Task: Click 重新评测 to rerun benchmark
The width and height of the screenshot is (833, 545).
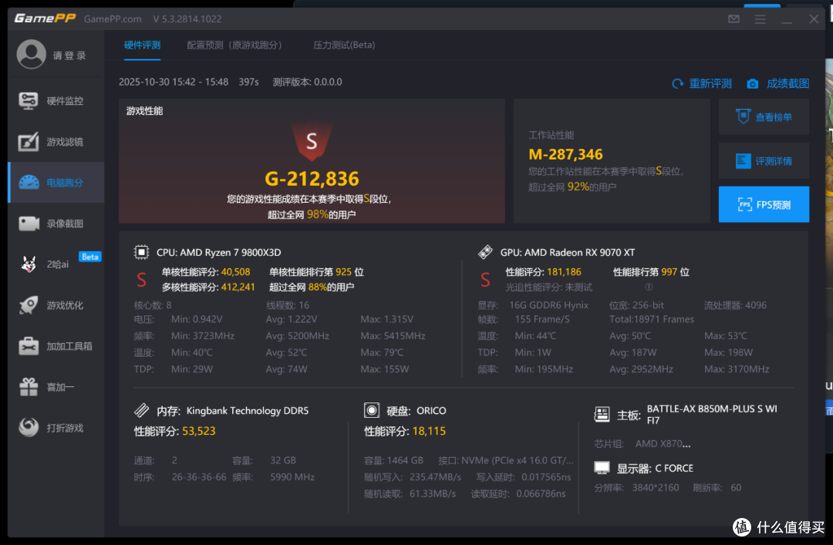Action: point(703,83)
